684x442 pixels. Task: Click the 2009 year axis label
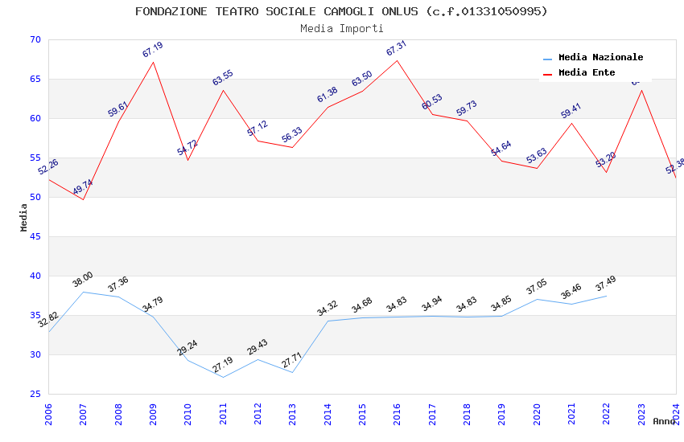[x=153, y=414]
